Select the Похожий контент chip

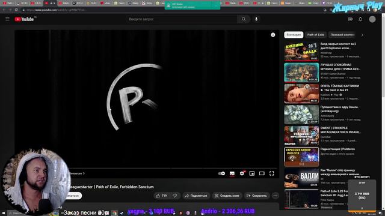point(342,35)
